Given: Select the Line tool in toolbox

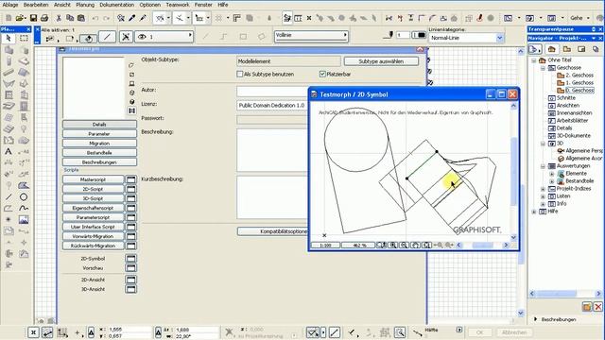Looking at the screenshot, I should pos(9,197).
